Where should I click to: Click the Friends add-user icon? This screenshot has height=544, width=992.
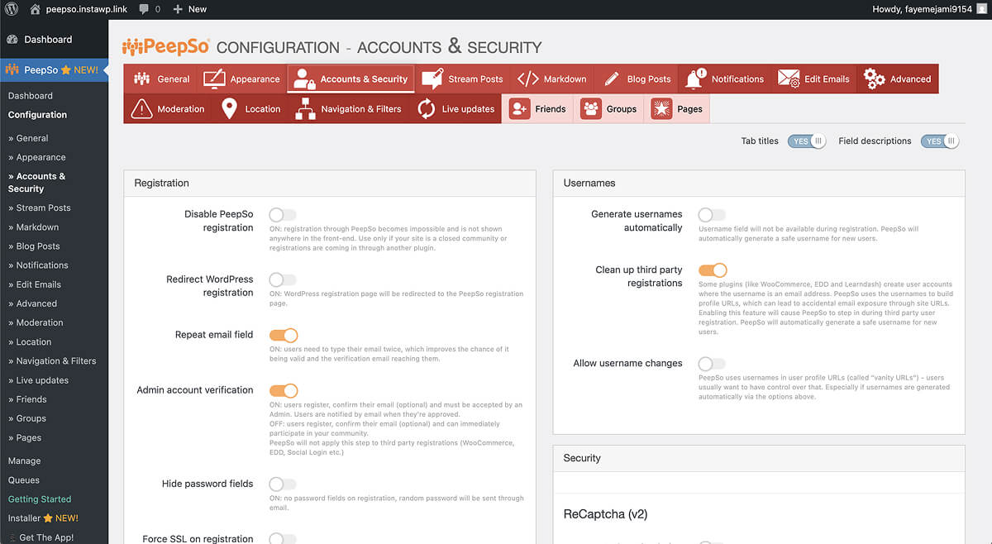point(519,108)
